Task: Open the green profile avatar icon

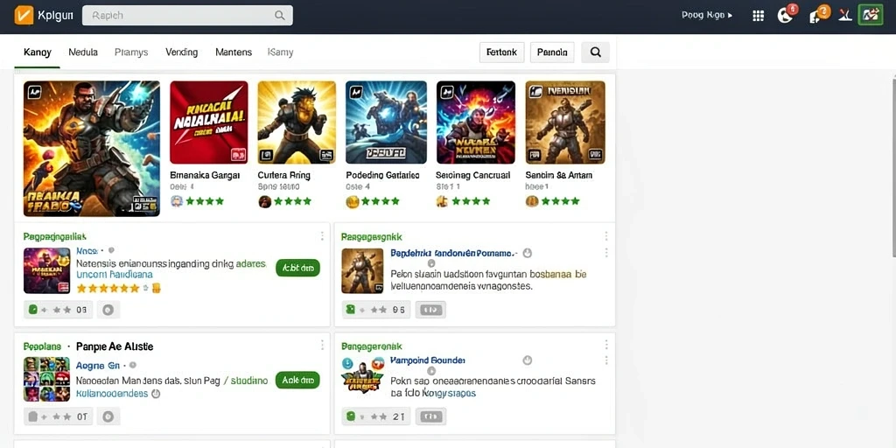Action: click(x=871, y=16)
